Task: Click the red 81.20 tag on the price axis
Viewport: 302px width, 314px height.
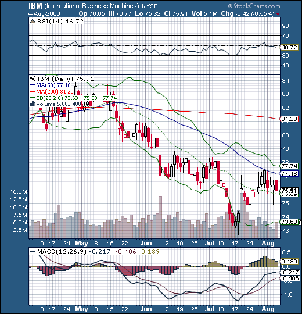Action: (289, 119)
